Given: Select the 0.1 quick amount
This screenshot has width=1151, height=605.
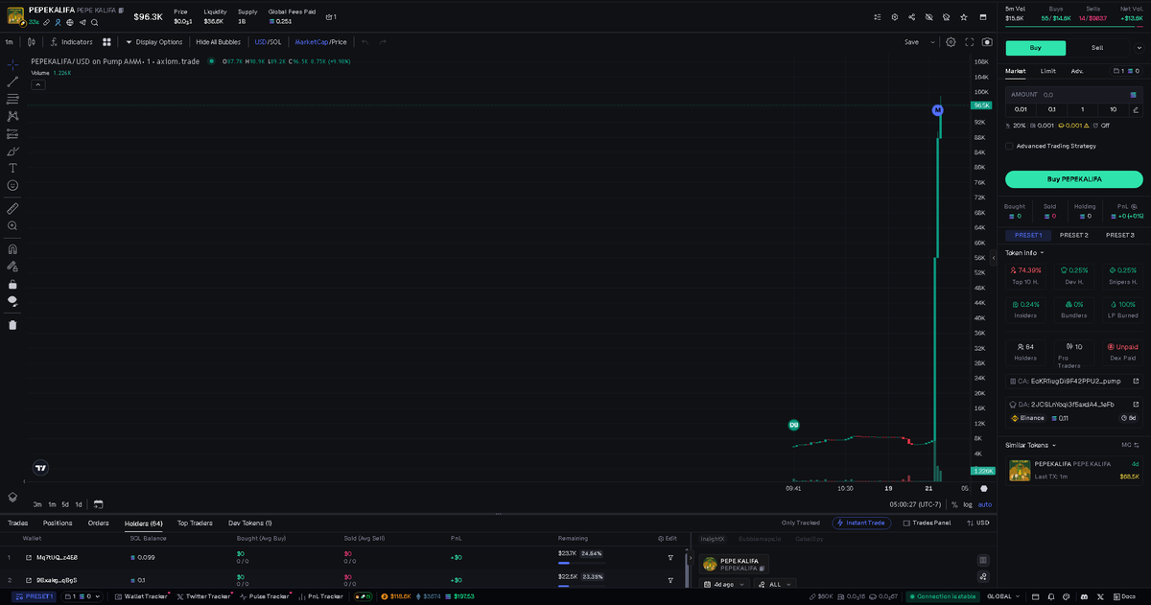Looking at the screenshot, I should pyautogui.click(x=1052, y=109).
